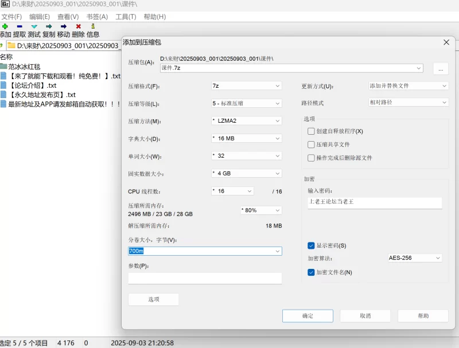Click the 参数(P) input field
459x348 pixels.
coord(205,278)
